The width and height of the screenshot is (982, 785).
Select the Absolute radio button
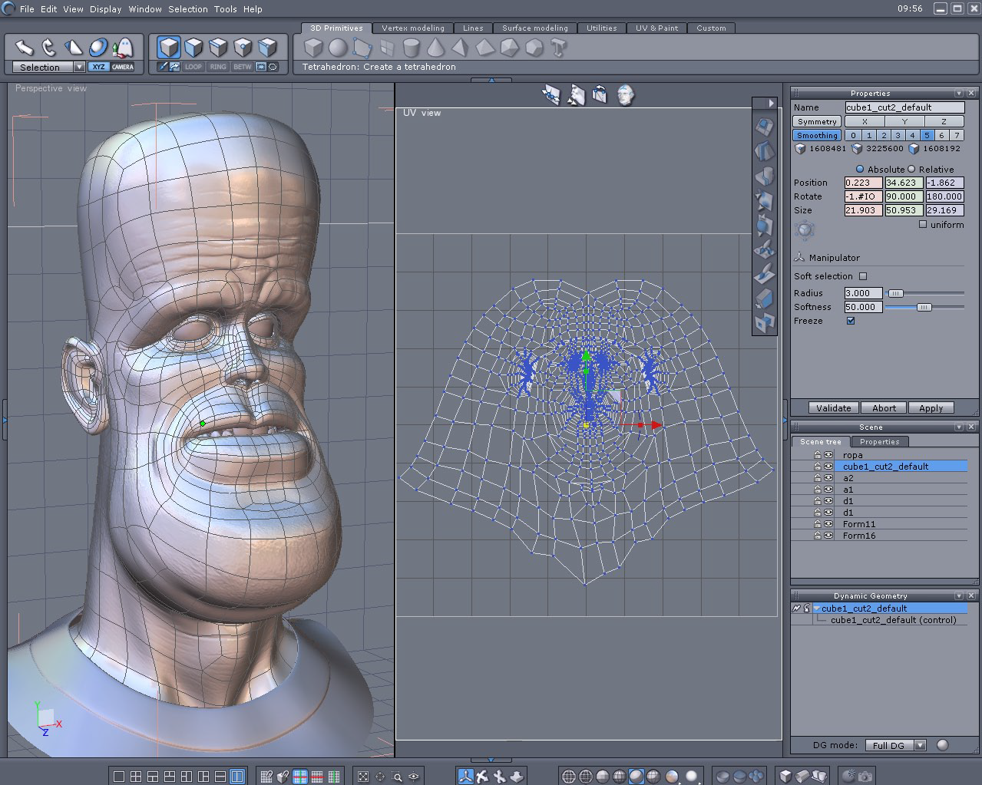(x=860, y=169)
